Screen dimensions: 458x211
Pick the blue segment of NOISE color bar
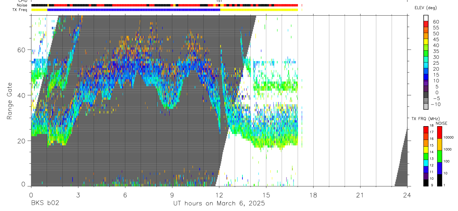[x=439, y=168]
